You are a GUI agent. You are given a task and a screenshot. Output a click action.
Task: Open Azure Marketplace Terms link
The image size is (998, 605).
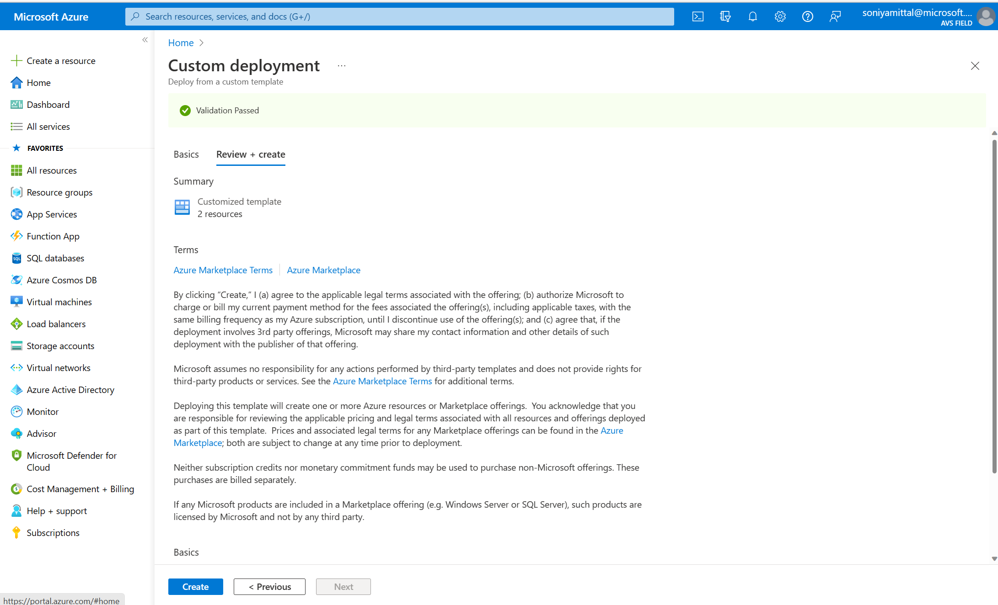223,270
